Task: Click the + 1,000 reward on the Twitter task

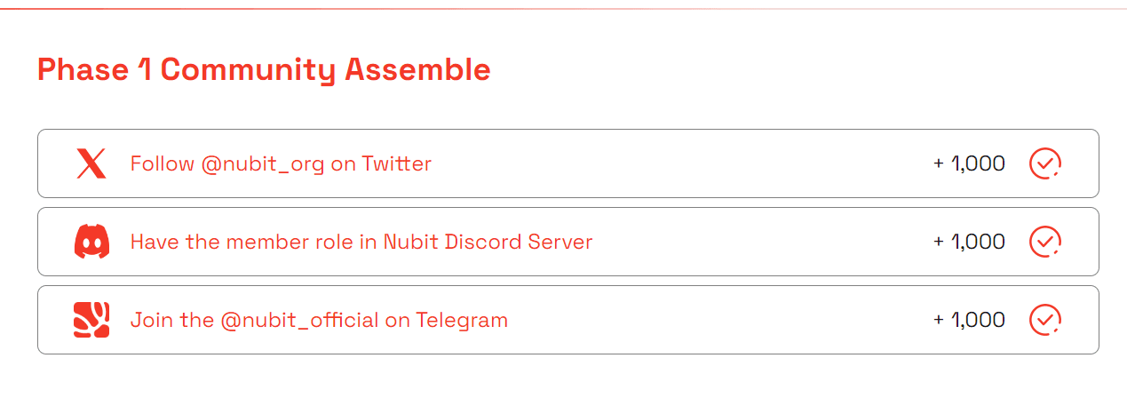Action: coord(969,163)
